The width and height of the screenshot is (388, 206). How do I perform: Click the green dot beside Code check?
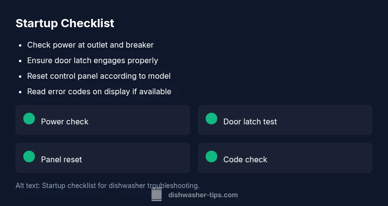[x=211, y=156]
